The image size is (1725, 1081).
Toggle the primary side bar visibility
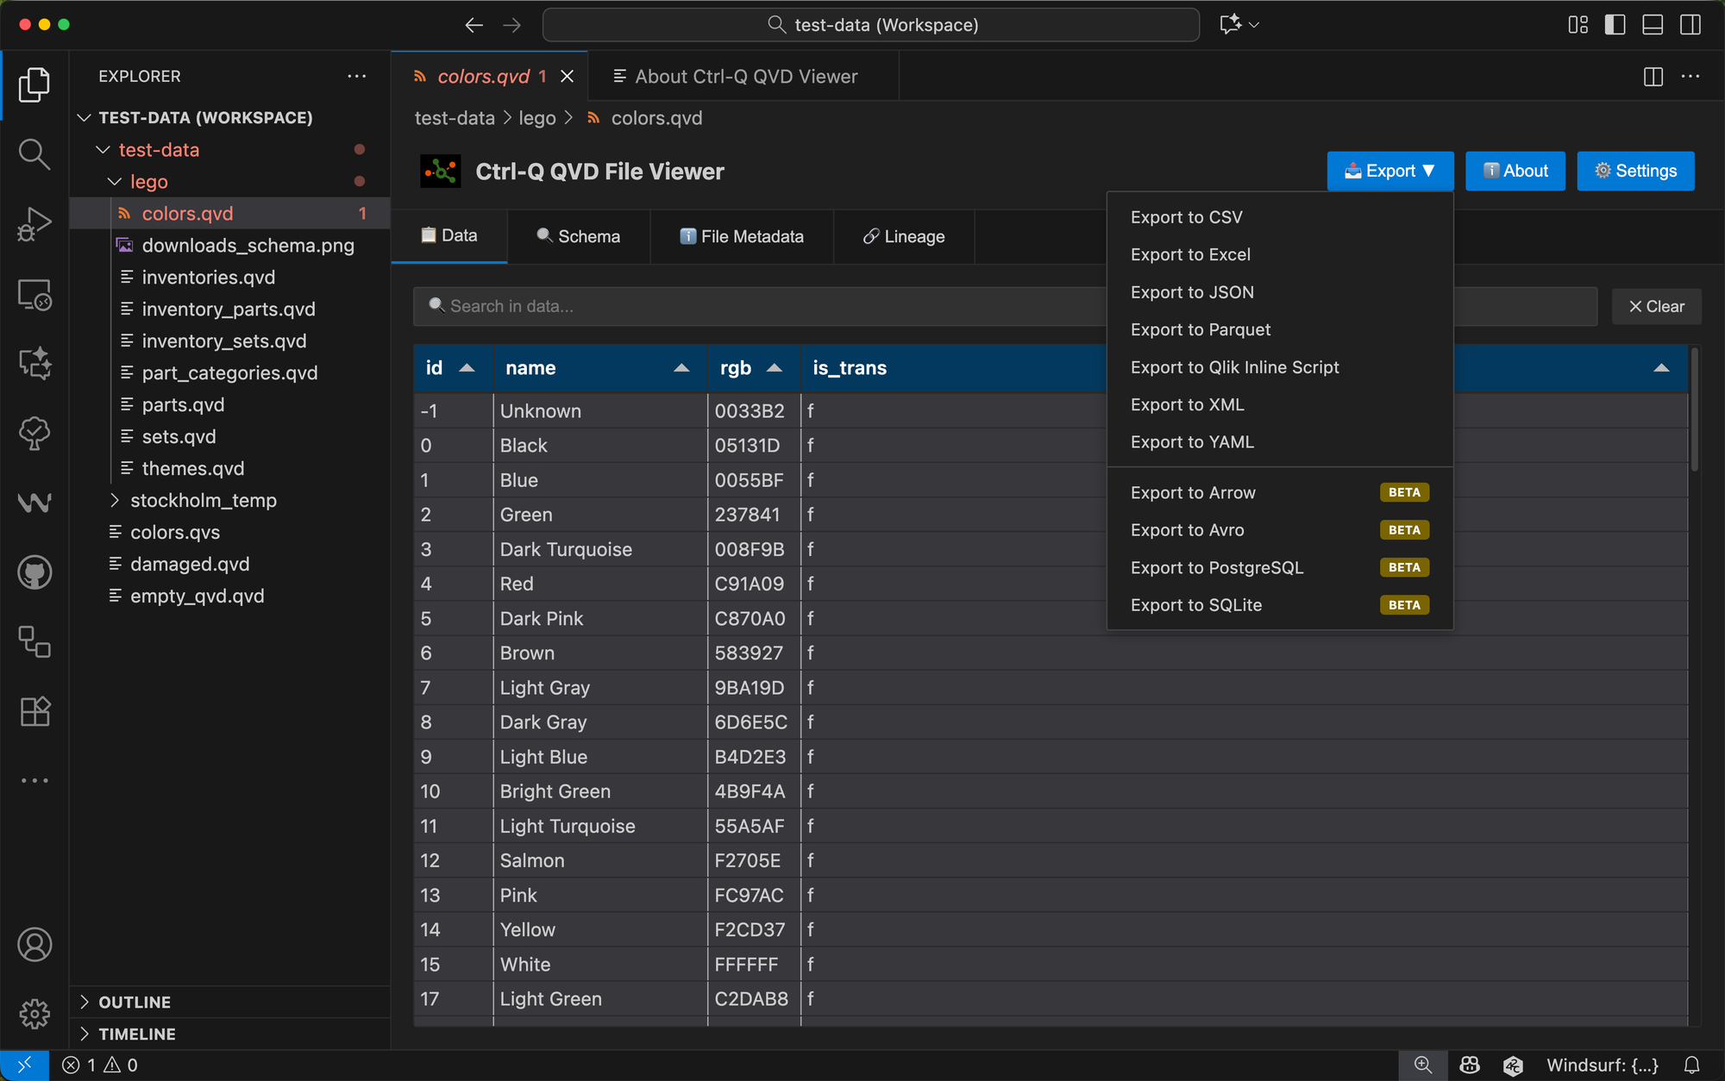pos(1615,25)
